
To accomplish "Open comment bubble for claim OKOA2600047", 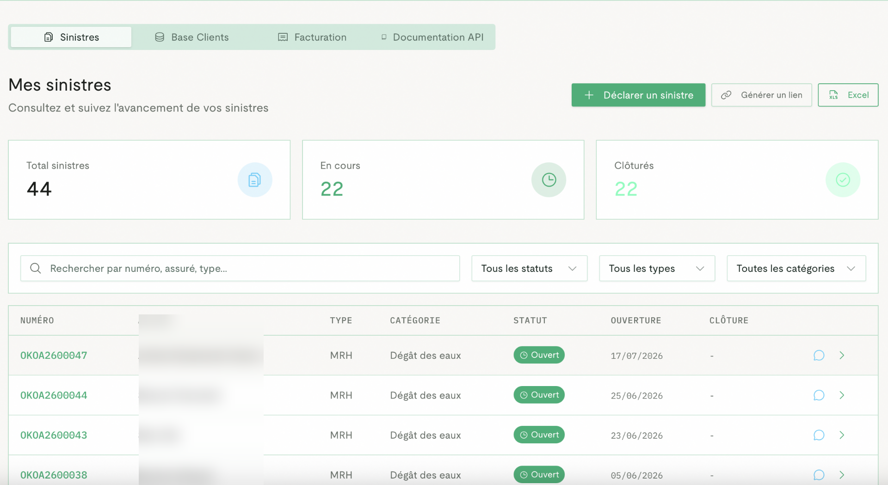I will coord(819,355).
